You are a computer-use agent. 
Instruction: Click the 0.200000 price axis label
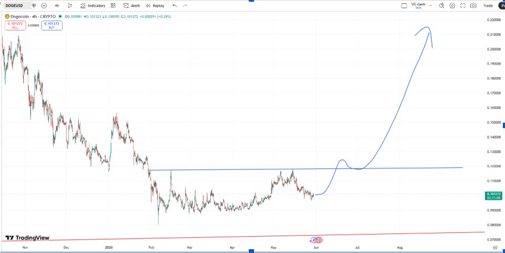pos(494,49)
